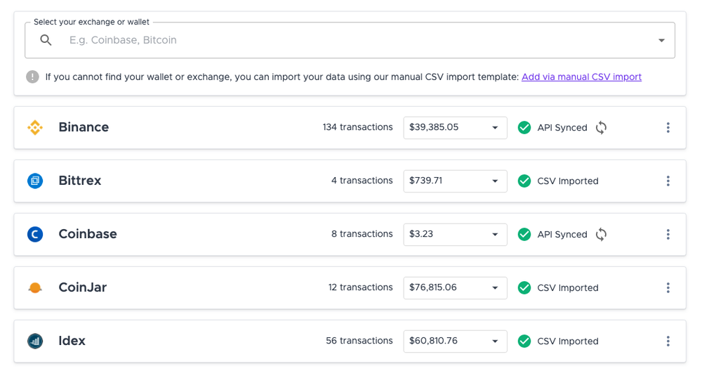Expand the exchange selector dropdown arrow
Screen dimensions: 702x371
(x=661, y=40)
